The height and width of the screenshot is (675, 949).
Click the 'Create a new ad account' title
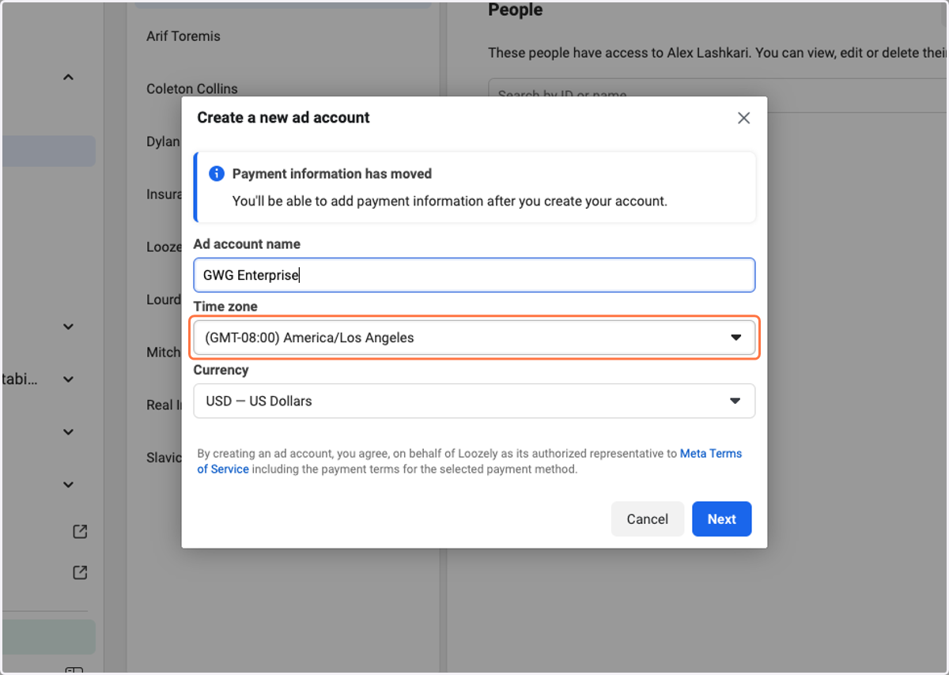[x=284, y=118]
